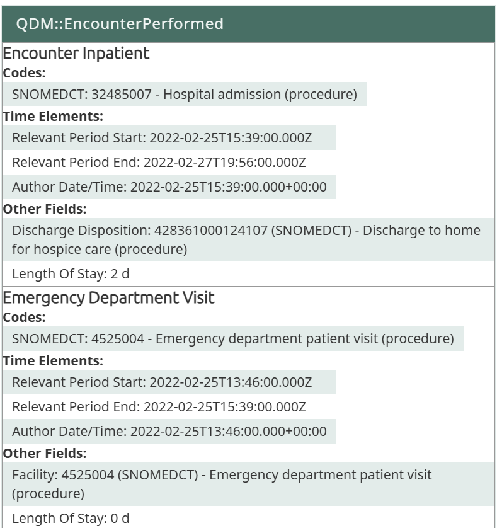This screenshot has height=528, width=497.
Task: Select the Emergency Department Visit heading
Action: 108,297
